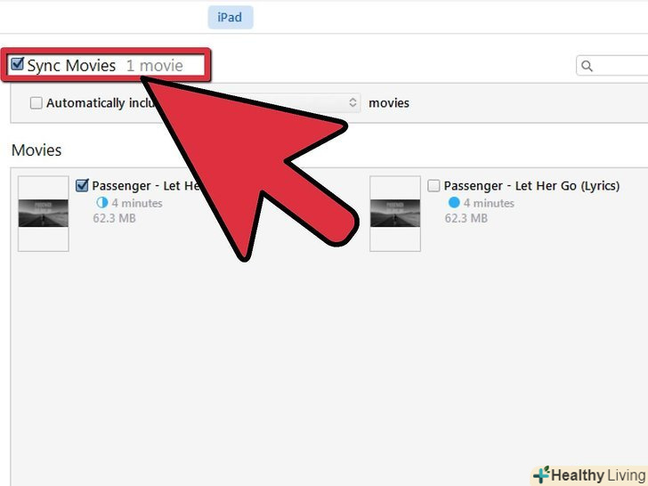Click the search field at top right
Image resolution: width=648 pixels, height=486 pixels.
pyautogui.click(x=612, y=66)
